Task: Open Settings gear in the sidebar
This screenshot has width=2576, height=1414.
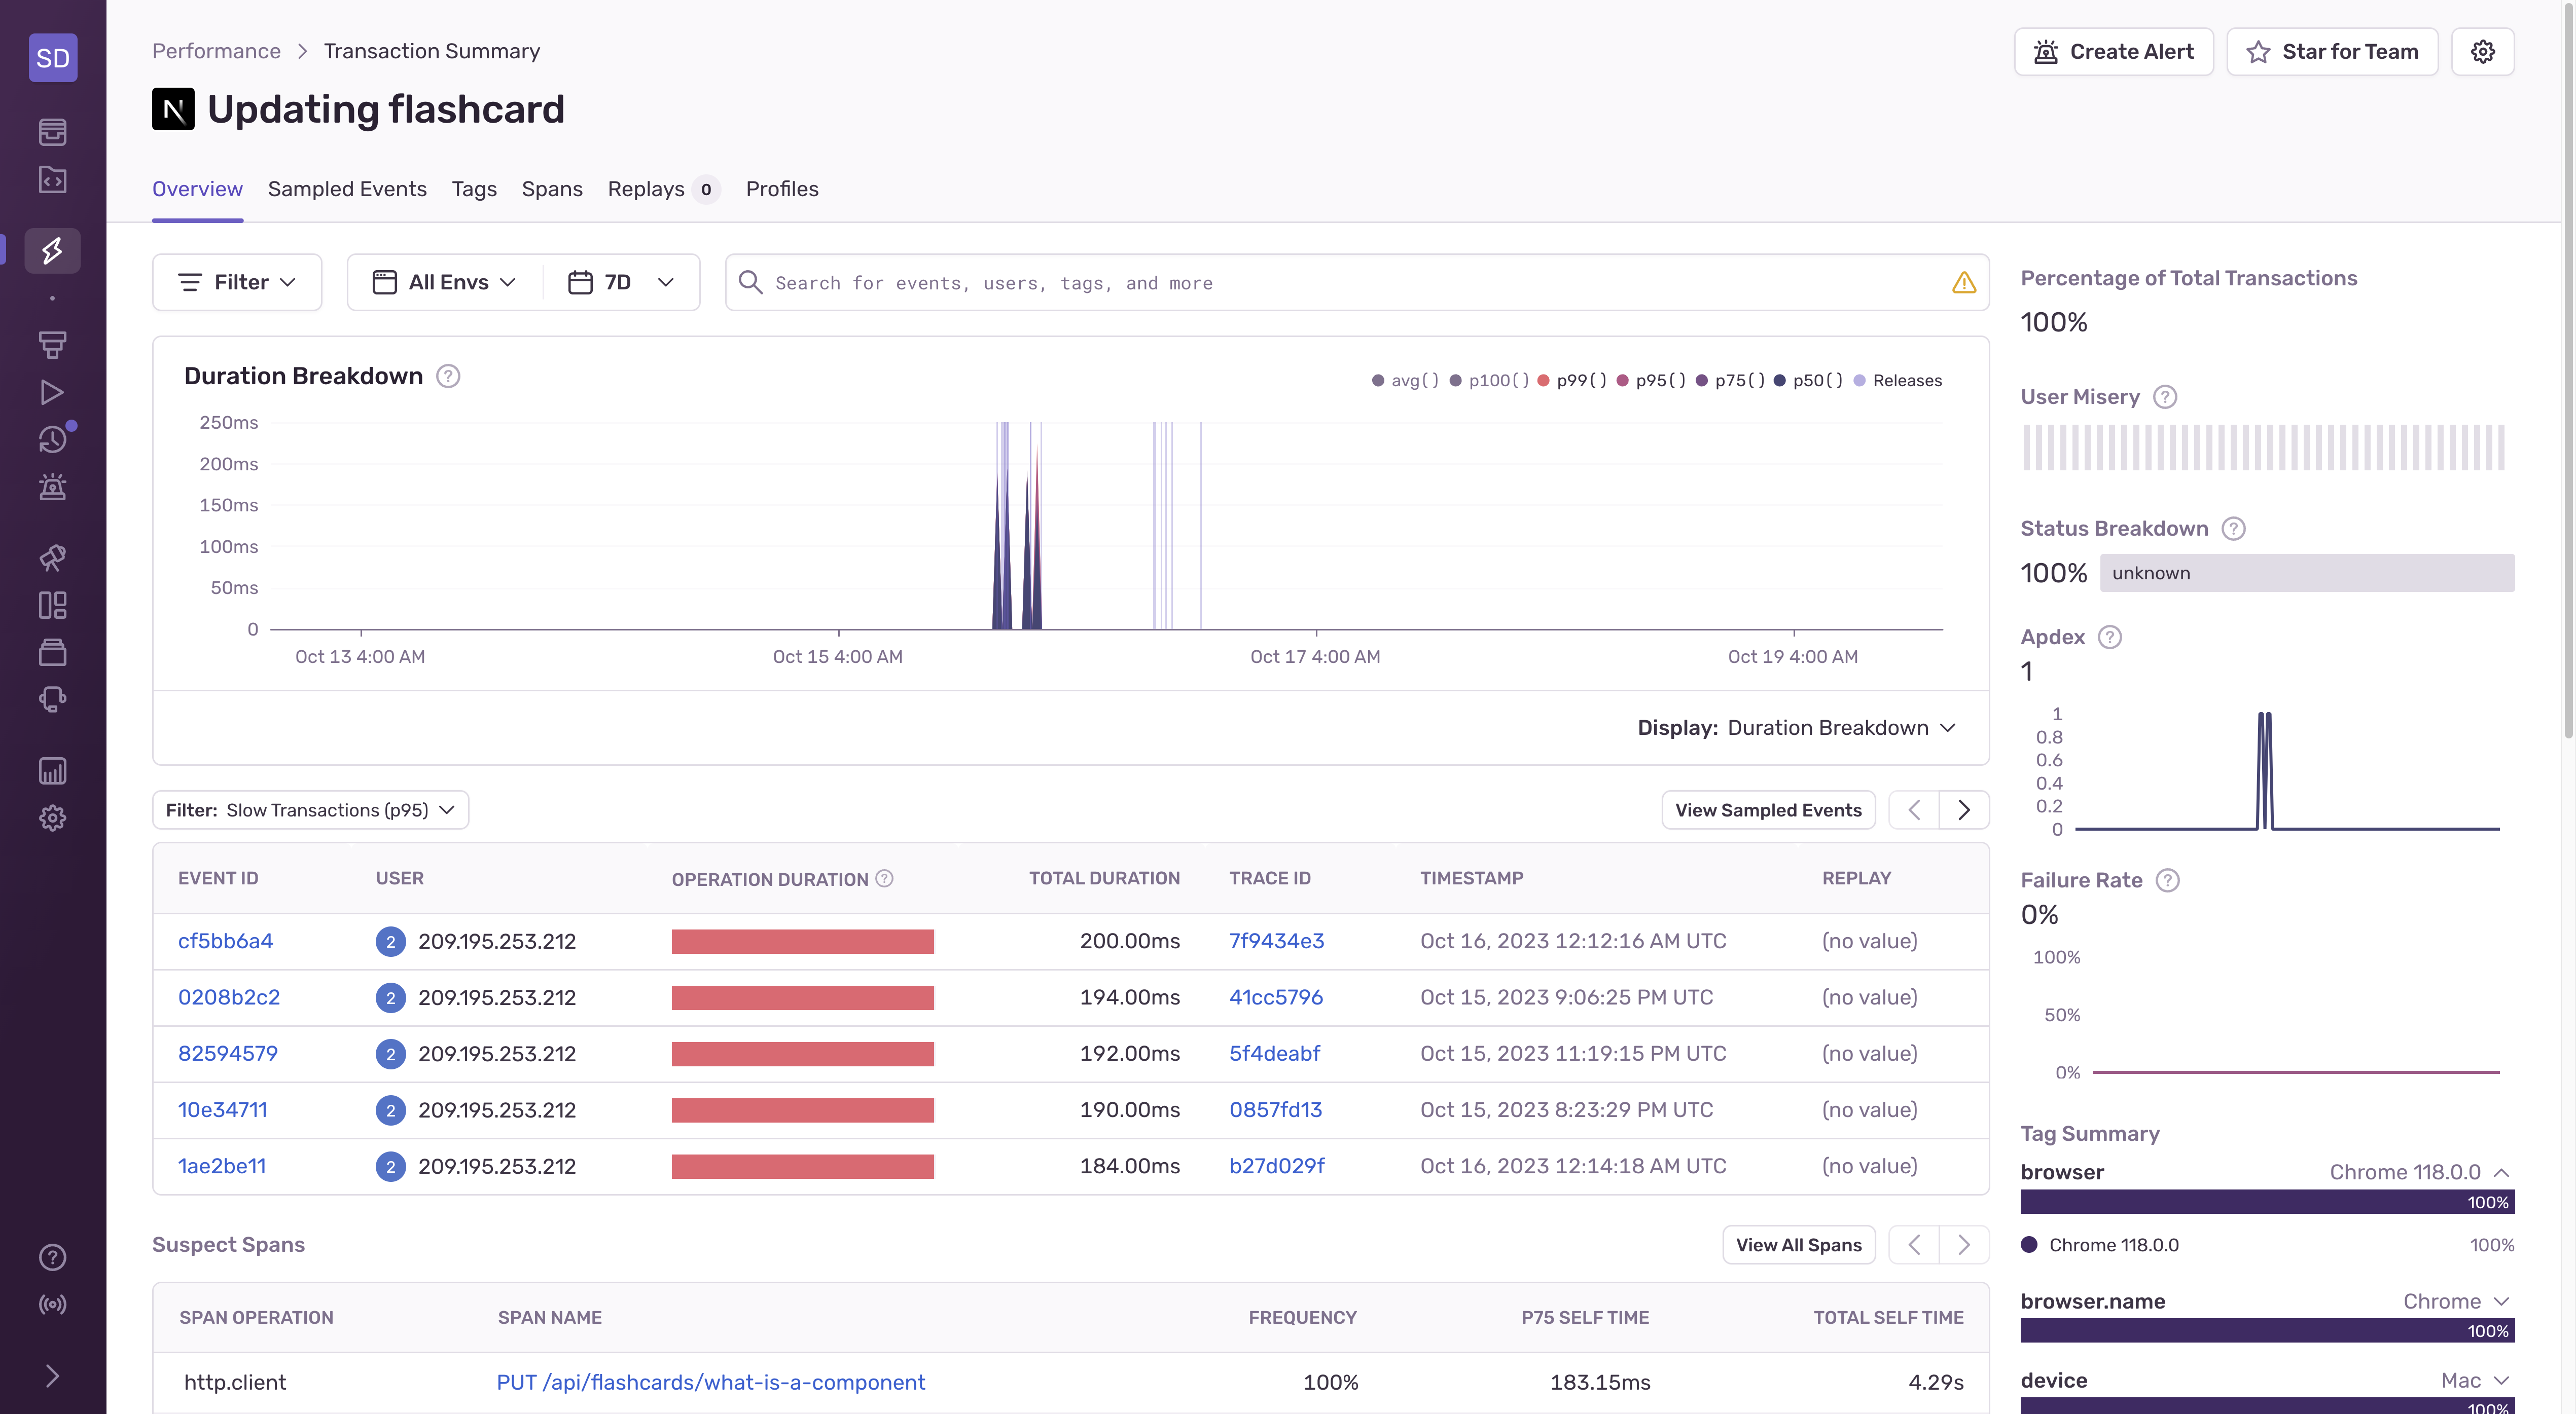Action: click(x=53, y=818)
